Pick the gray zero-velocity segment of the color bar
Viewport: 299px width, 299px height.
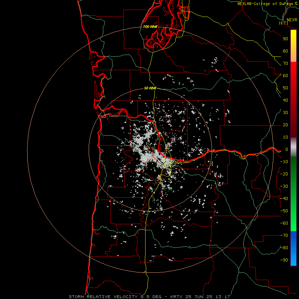pyautogui.click(x=293, y=147)
